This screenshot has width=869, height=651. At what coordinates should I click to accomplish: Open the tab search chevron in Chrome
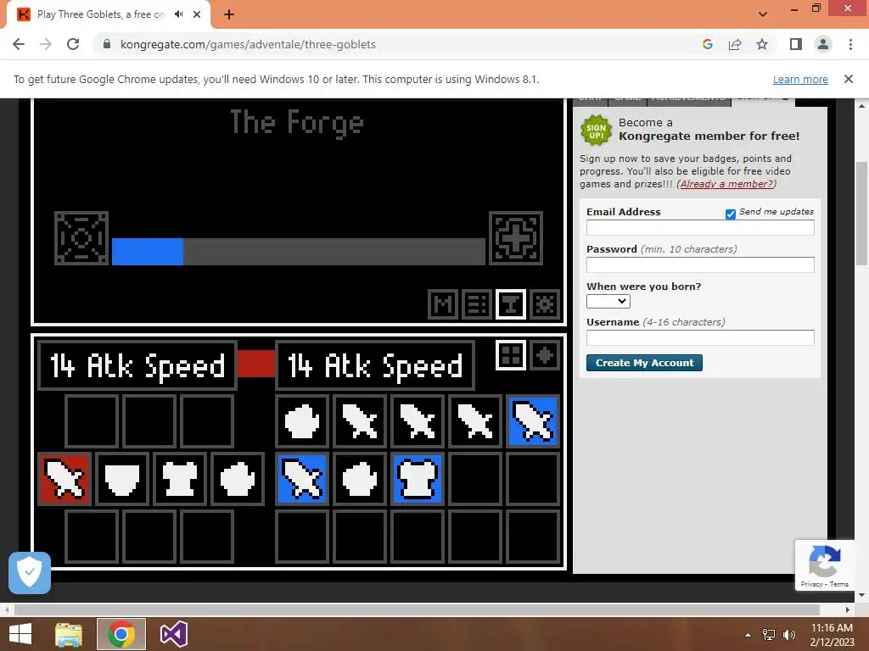(763, 14)
